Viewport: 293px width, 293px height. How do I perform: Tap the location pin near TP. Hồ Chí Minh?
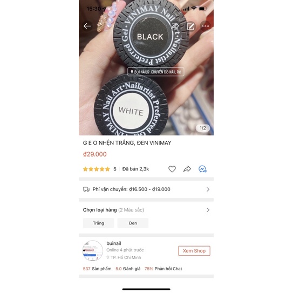(107, 257)
